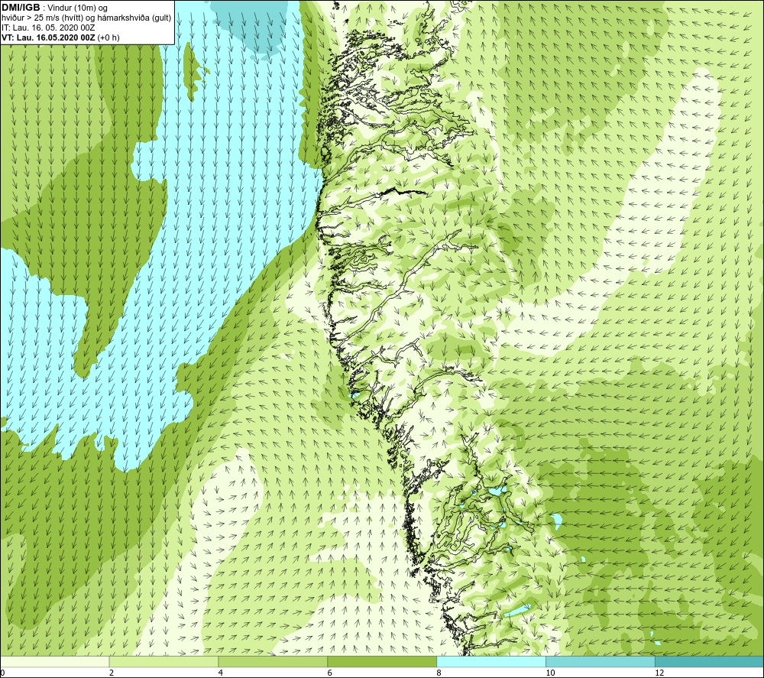Click the 10–12 m/s teal legend swatch

(x=601, y=661)
